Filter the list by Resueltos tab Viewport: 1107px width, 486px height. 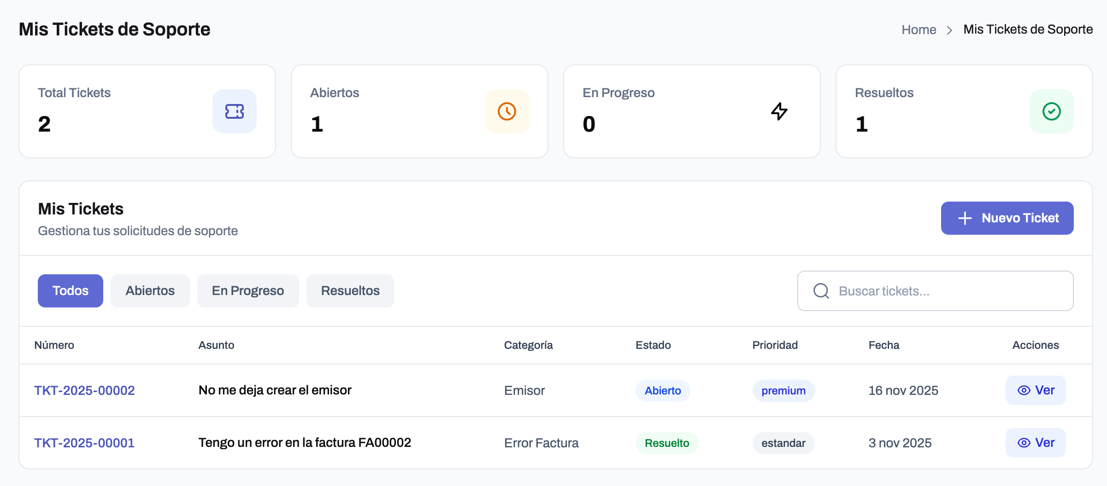350,291
